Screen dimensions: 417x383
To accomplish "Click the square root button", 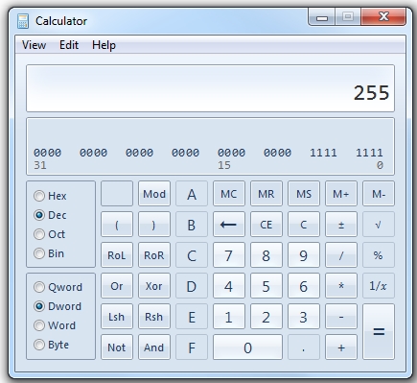I will 379,225.
